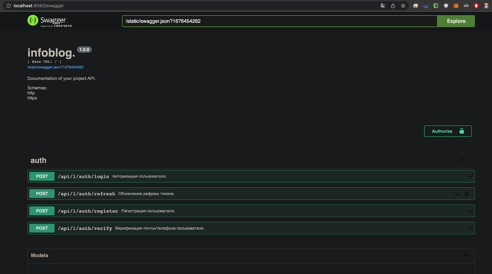Click the auth tag heading

pos(38,160)
